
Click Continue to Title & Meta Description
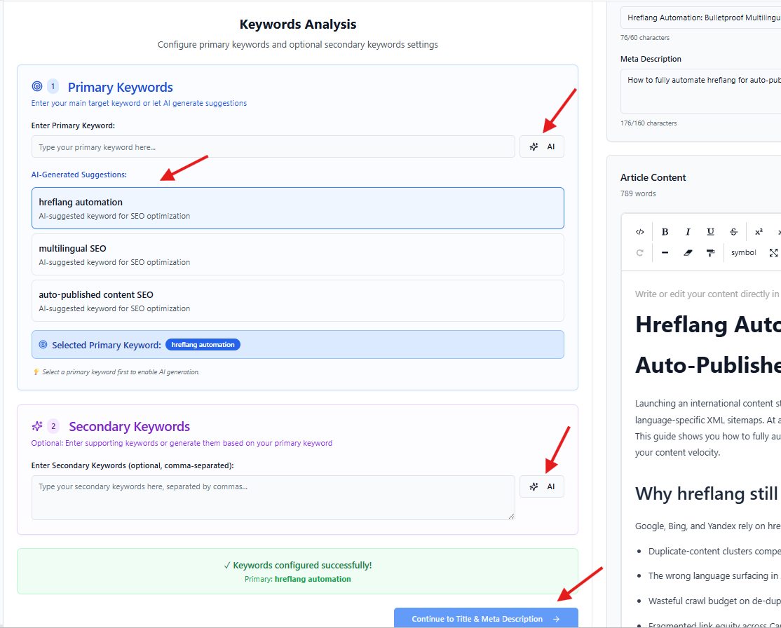(x=486, y=618)
